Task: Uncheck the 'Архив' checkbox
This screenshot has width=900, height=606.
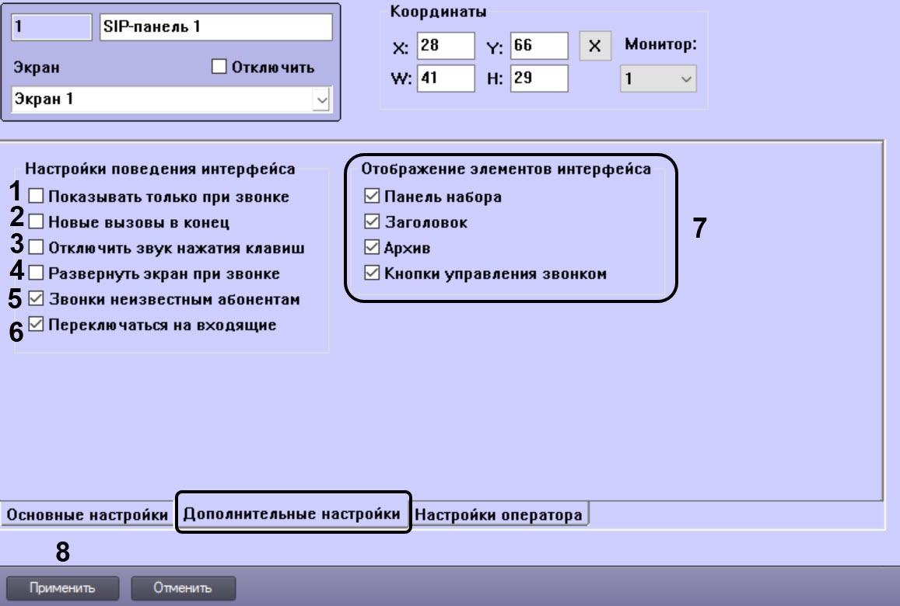Action: pyautogui.click(x=369, y=248)
